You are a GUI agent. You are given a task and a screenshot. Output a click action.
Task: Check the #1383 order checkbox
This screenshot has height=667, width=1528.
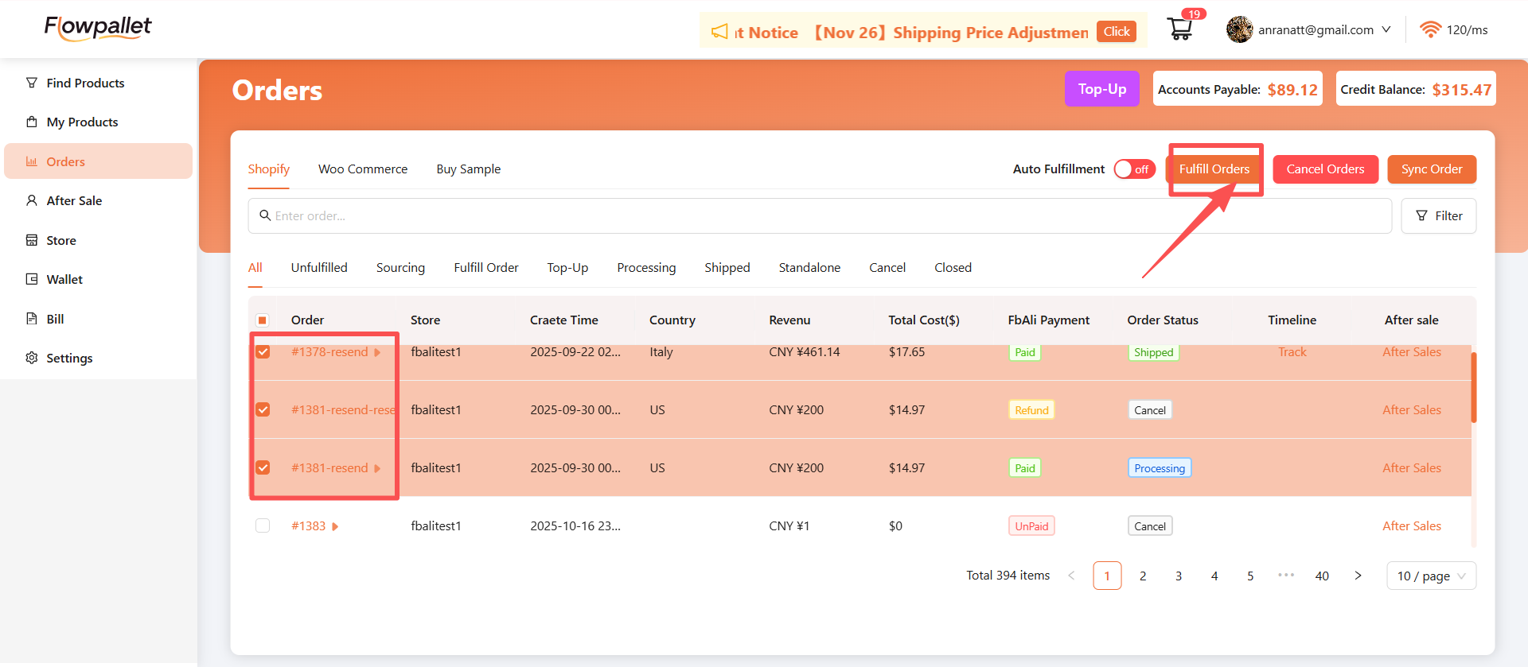[263, 525]
